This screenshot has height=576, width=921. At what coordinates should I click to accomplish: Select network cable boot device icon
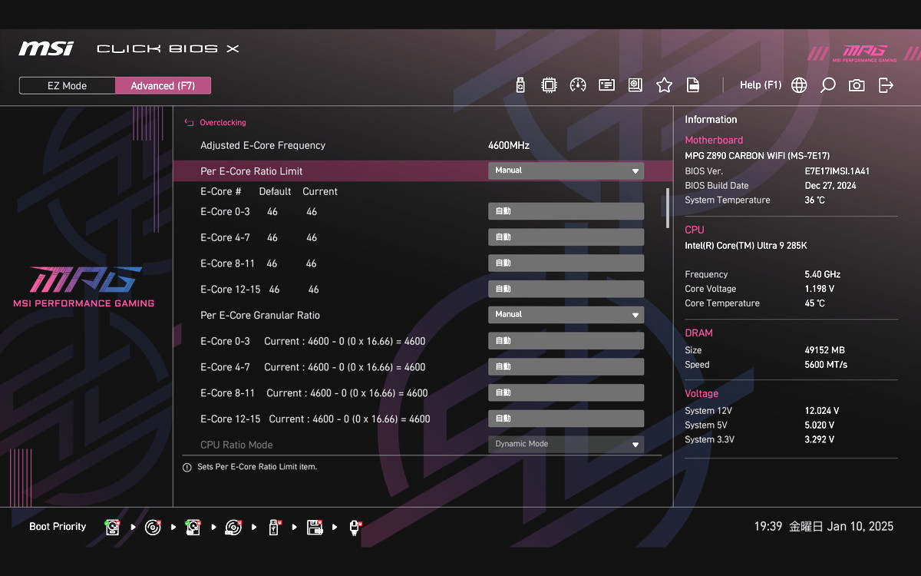[355, 528]
